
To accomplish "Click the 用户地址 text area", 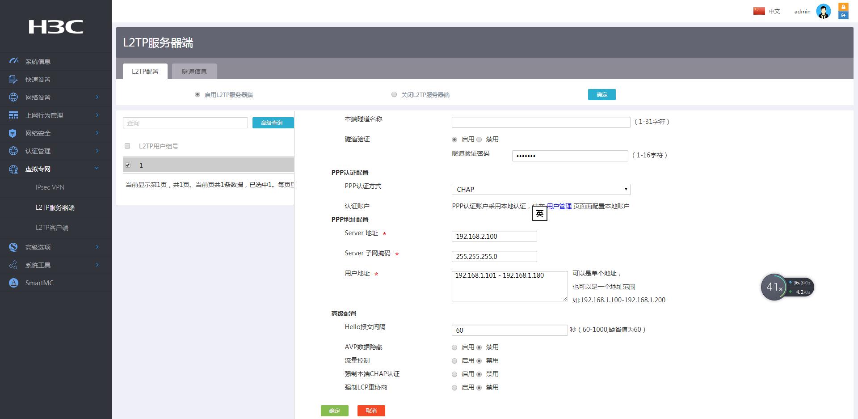I will (x=509, y=286).
